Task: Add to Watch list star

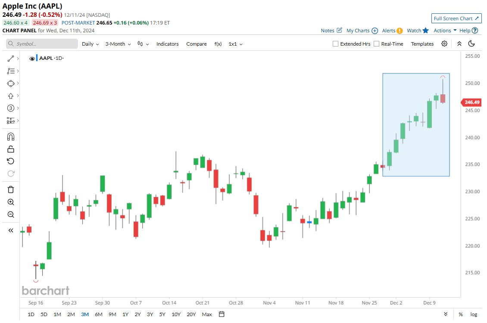Action: tap(425, 31)
